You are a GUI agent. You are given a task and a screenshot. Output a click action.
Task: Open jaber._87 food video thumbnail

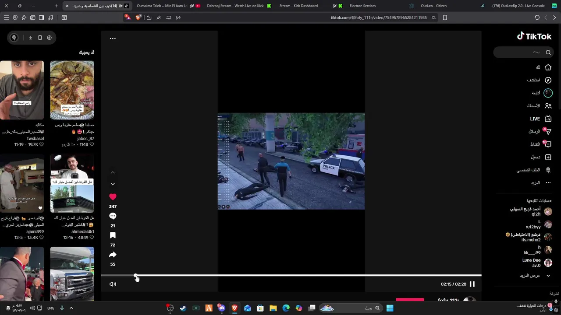[x=72, y=90]
